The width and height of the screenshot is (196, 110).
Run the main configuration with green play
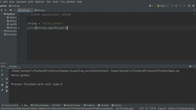point(172,6)
